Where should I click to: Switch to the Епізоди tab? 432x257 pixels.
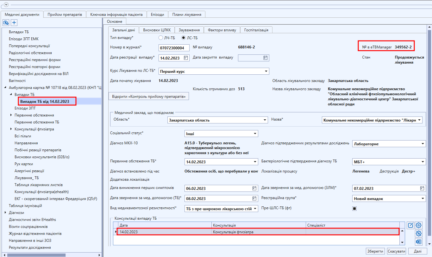click(x=158, y=15)
